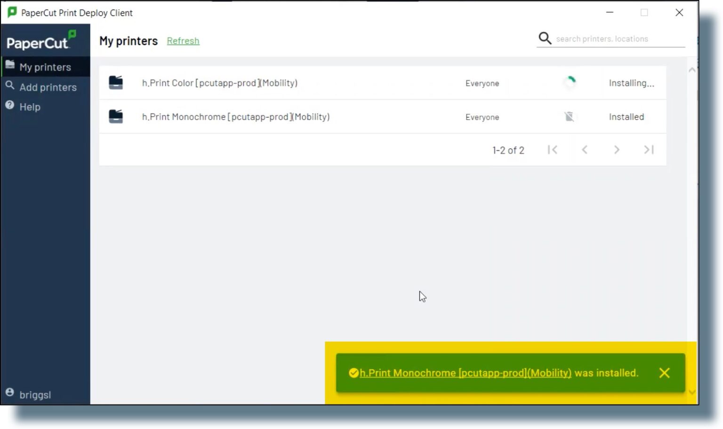Click the green checkmark in the installation notification
Screen dimensions: 723x429
click(353, 373)
